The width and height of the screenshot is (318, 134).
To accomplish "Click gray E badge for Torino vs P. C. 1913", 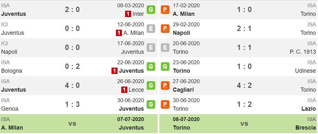I will tap(165, 48).
